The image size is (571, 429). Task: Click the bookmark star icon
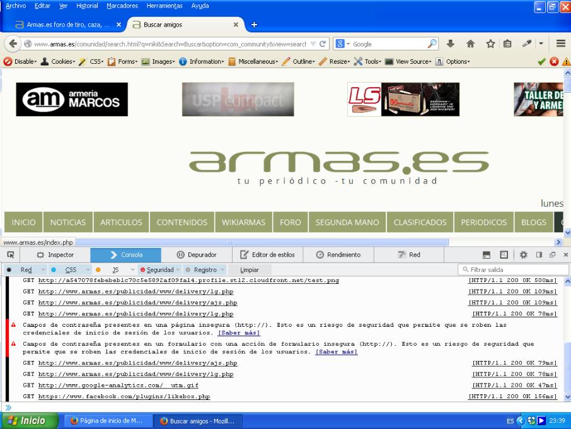(x=489, y=44)
